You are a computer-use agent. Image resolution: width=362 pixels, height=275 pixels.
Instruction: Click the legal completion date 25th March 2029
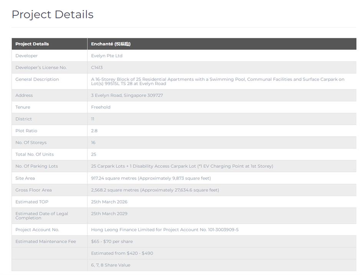point(109,214)
